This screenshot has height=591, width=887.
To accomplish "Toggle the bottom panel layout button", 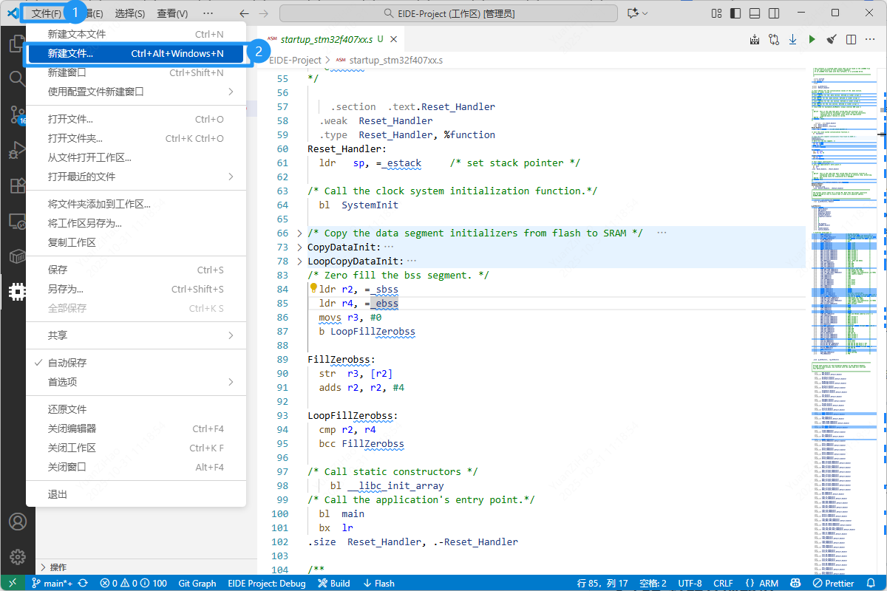I will pos(754,13).
